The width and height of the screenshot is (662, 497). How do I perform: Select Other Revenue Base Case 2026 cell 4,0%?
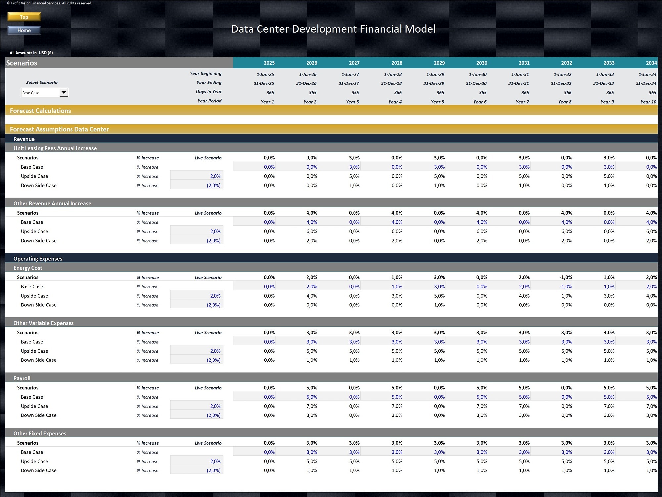coord(297,222)
